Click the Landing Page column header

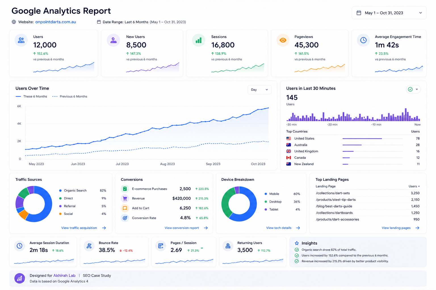(x=326, y=186)
